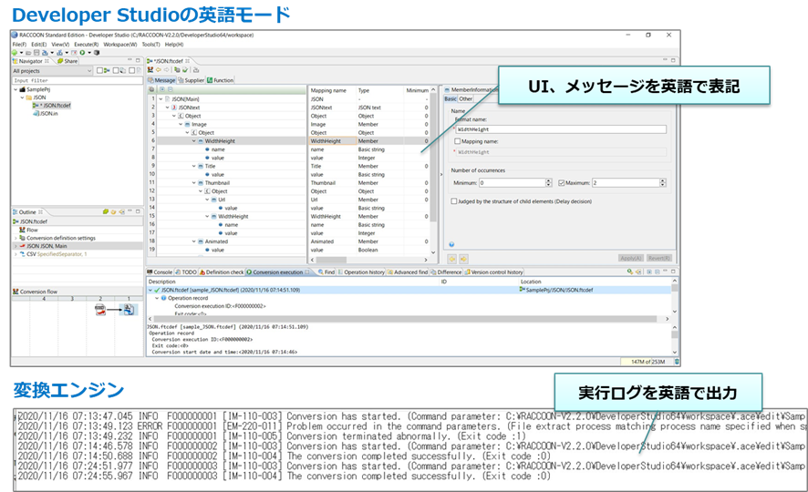Expand Conversion definition settings in Outline
The height and width of the screenshot is (492, 808).
pos(16,239)
